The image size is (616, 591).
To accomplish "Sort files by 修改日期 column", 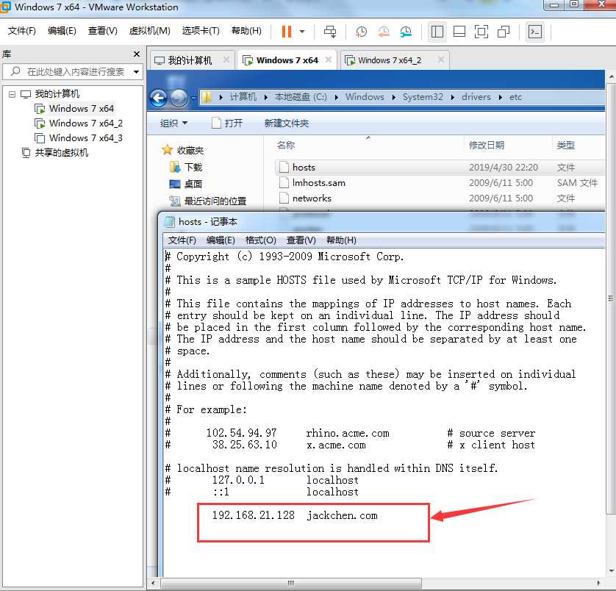I will point(487,146).
